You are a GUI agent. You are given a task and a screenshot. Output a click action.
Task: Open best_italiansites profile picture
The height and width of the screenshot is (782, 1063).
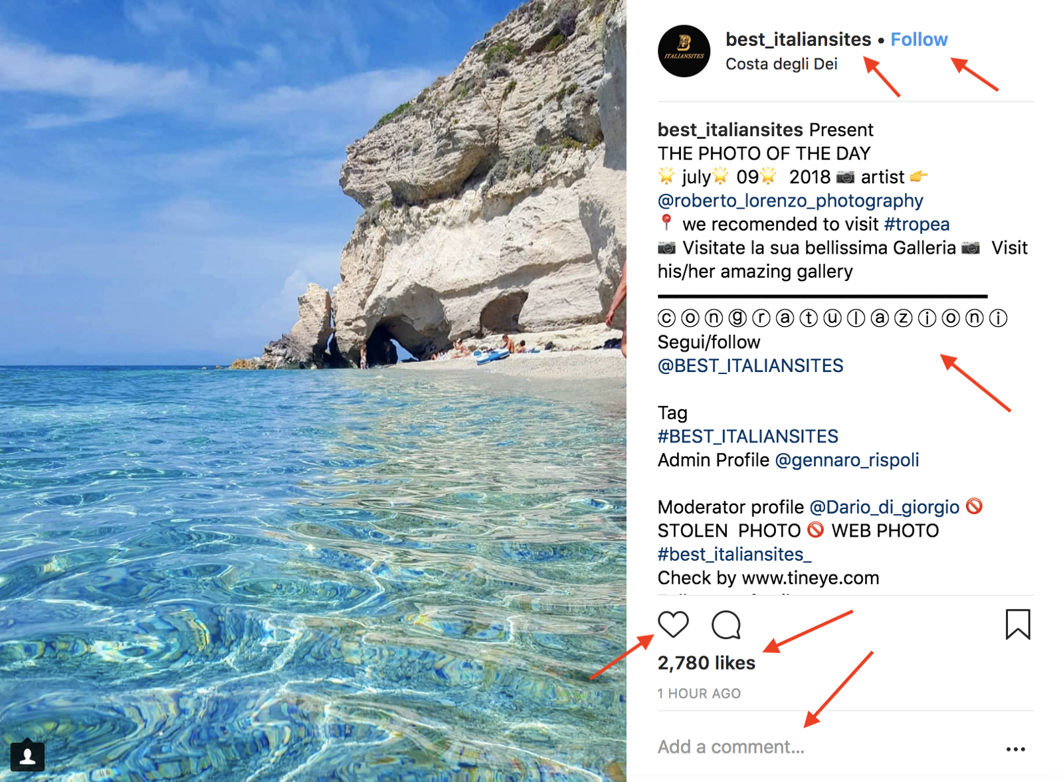684,51
